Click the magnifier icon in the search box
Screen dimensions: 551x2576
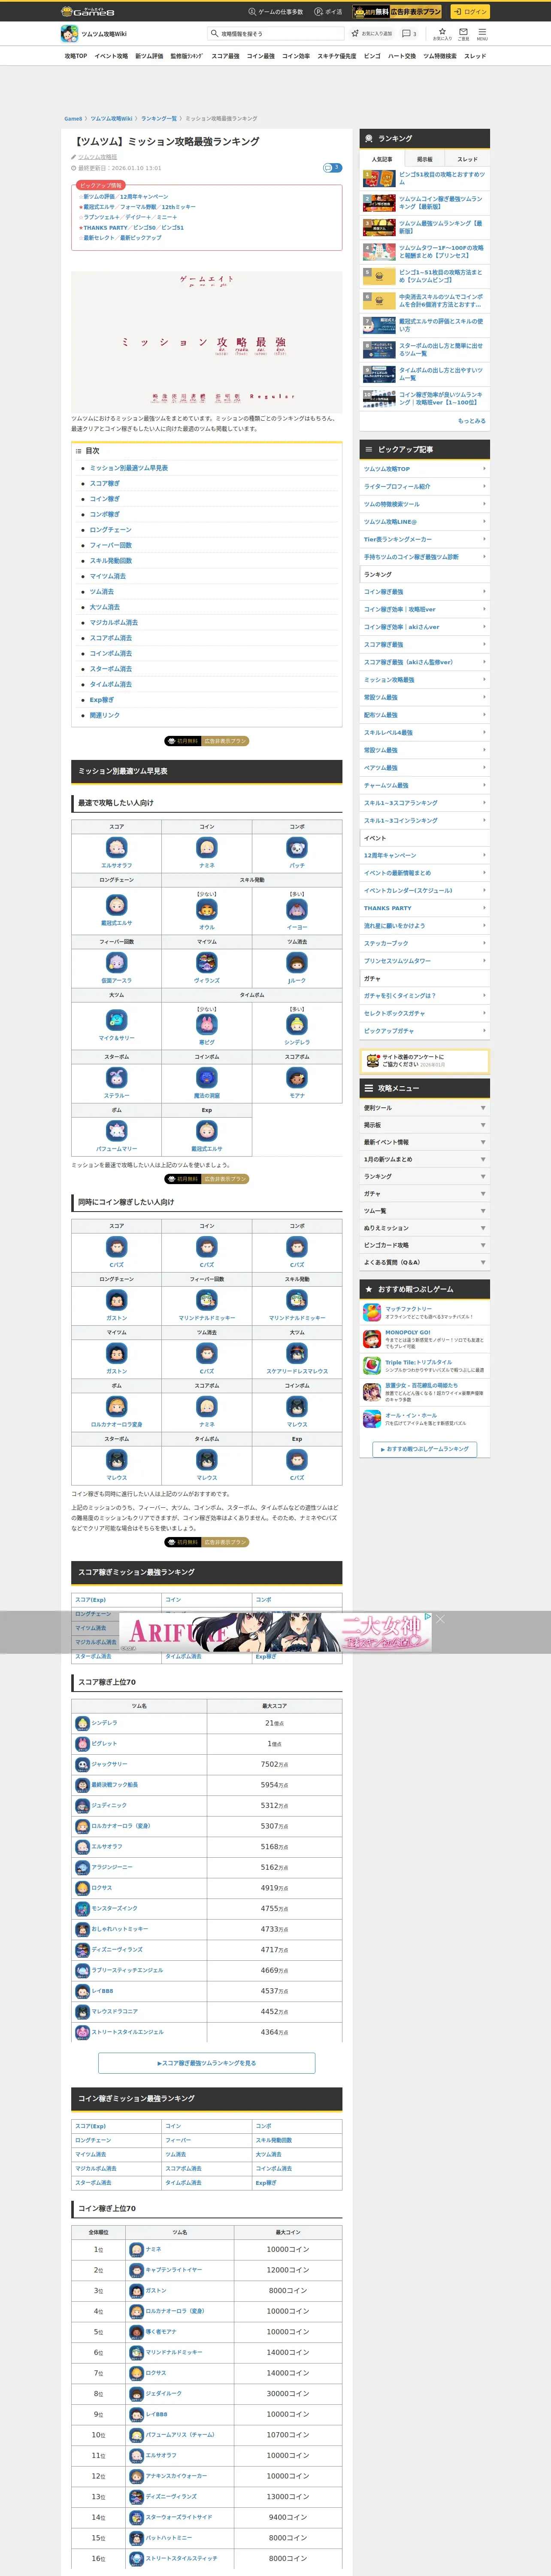pyautogui.click(x=214, y=33)
